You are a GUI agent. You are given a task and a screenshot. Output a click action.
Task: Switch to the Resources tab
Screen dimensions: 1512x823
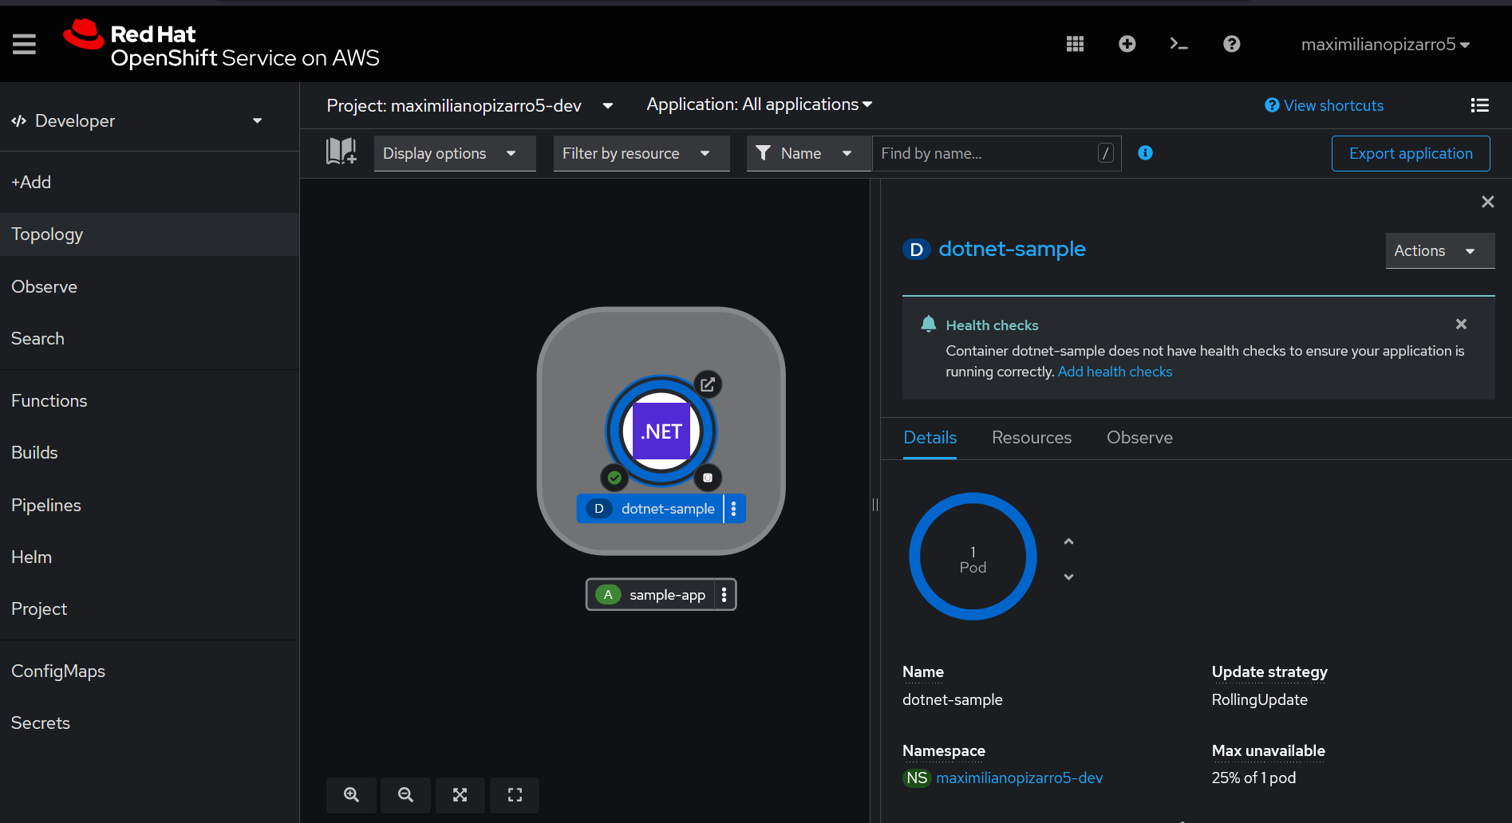pyautogui.click(x=1032, y=438)
